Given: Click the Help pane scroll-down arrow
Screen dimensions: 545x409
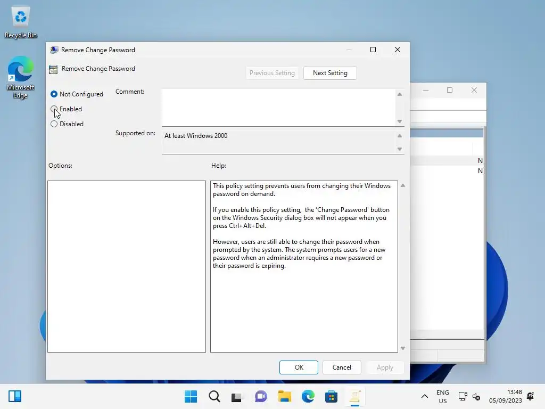Looking at the screenshot, I should coord(403,348).
